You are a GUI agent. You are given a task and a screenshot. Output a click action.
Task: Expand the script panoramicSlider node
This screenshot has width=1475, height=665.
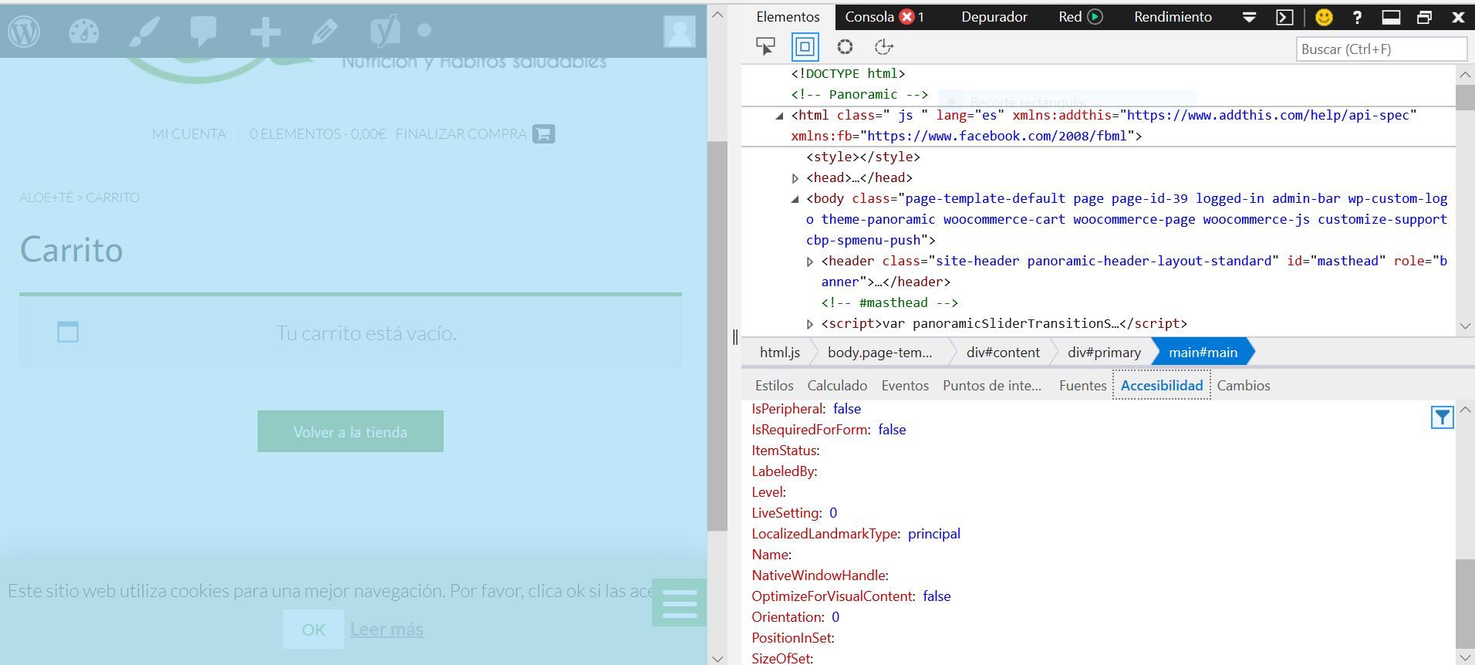click(810, 324)
